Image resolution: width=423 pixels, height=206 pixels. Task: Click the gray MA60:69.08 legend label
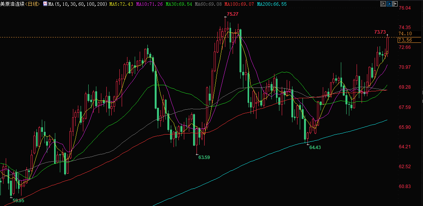pyautogui.click(x=209, y=4)
